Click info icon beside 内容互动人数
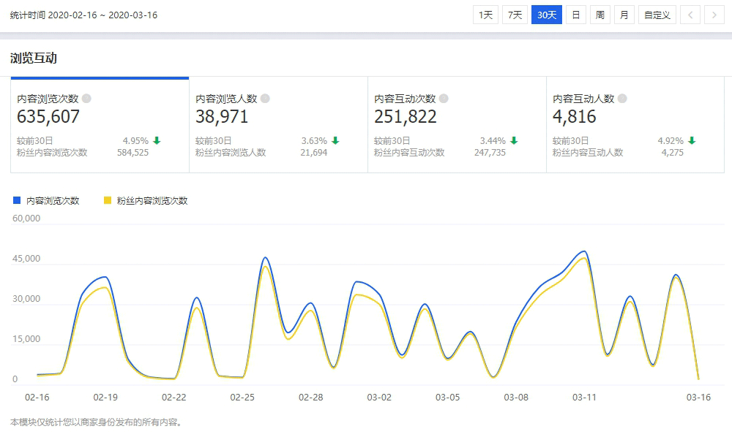This screenshot has width=732, height=437. pyautogui.click(x=622, y=99)
